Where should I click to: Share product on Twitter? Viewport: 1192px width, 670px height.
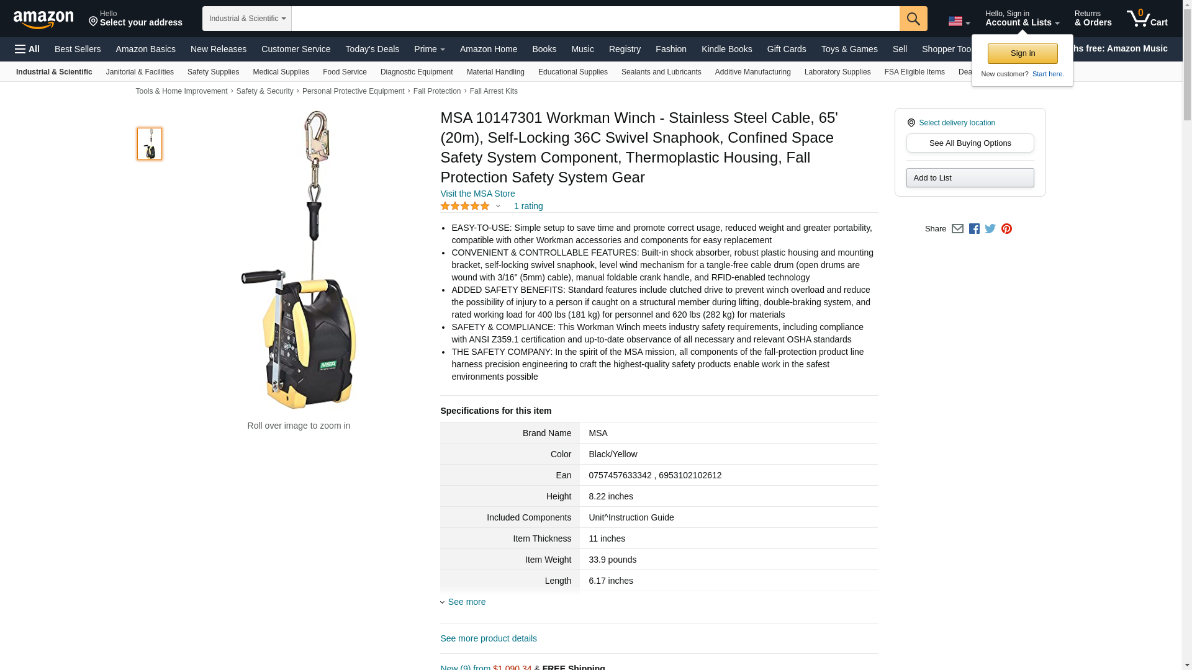coord(990,229)
